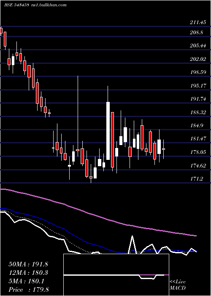
Task: Click the 205.44 price level label
Action: point(198,46)
